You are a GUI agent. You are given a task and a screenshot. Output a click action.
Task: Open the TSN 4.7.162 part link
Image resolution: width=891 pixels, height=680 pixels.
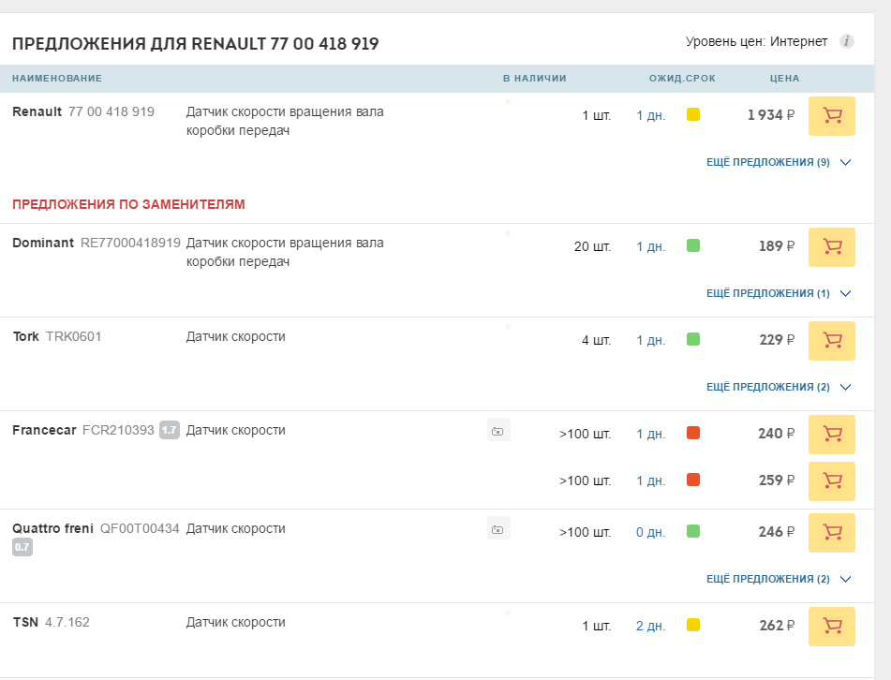tap(52, 622)
